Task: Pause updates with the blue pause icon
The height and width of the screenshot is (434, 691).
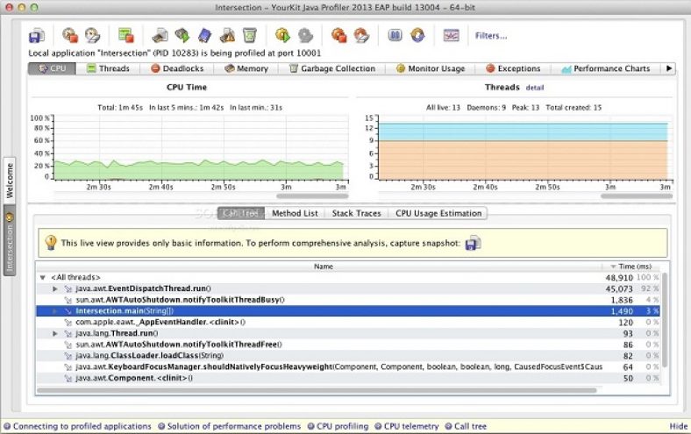Action: [x=395, y=35]
